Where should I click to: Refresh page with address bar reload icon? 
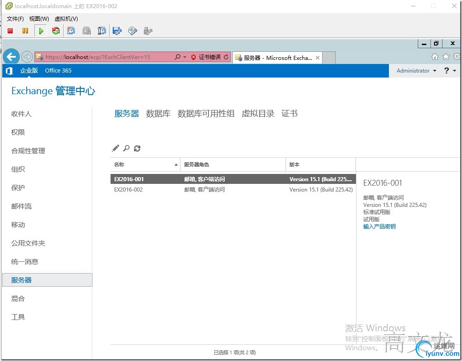[x=226, y=57]
